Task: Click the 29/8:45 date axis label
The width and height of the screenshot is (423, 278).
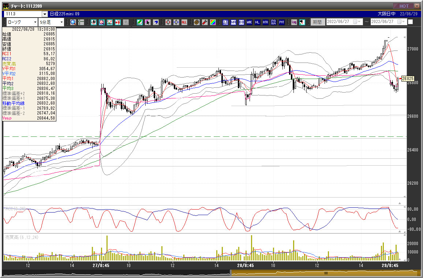Action: tap(390, 265)
